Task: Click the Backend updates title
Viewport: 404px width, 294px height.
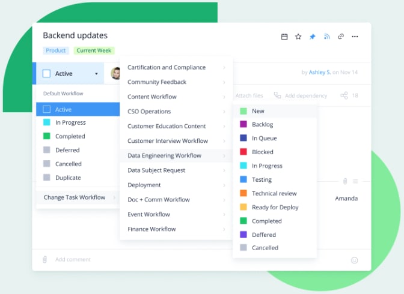Action: (75, 35)
